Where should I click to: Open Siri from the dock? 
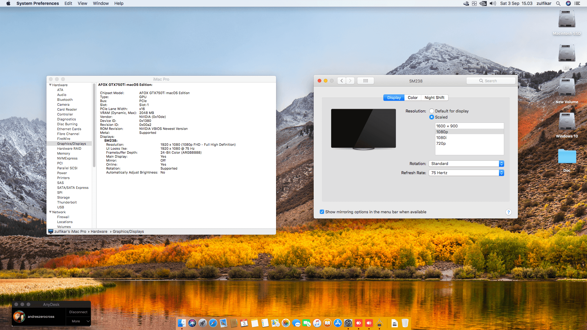point(192,323)
